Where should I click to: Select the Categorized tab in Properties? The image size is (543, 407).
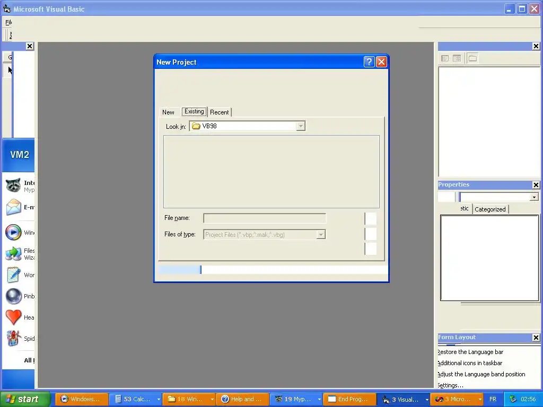coord(490,209)
